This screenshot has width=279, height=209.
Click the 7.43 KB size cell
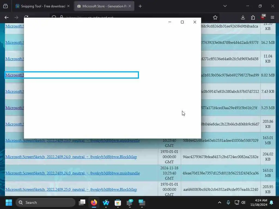[268, 92]
